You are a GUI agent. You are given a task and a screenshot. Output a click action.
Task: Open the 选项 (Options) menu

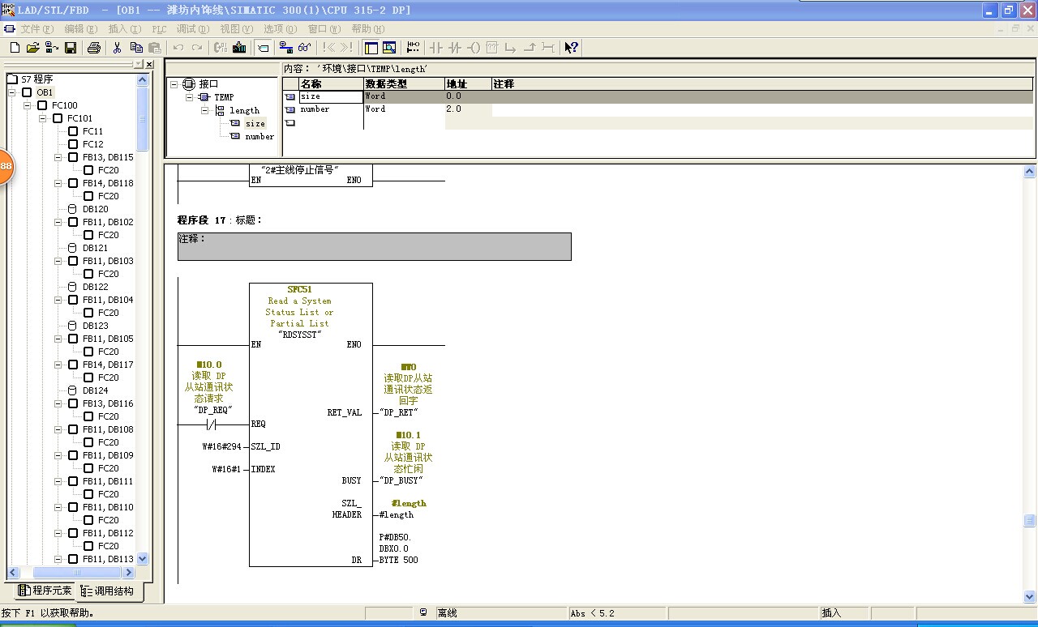point(279,29)
